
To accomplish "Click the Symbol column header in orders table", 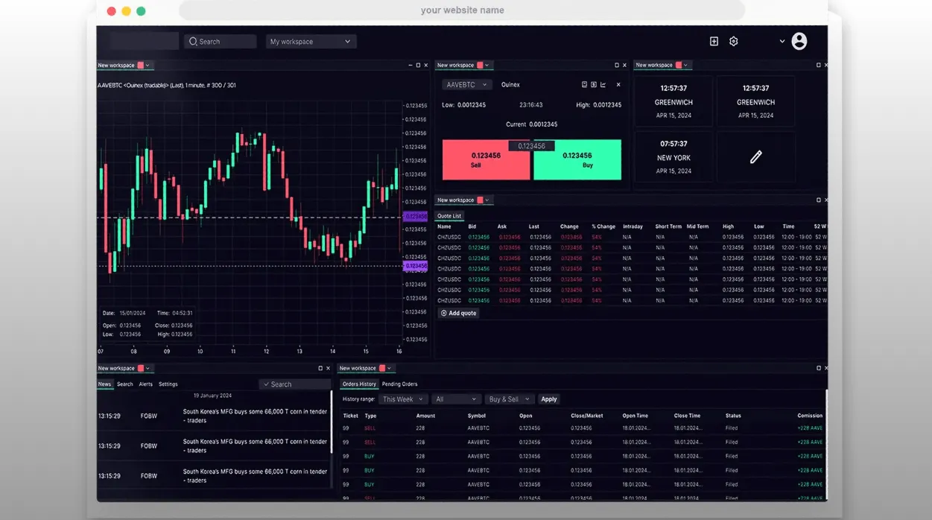I will pyautogui.click(x=477, y=416).
